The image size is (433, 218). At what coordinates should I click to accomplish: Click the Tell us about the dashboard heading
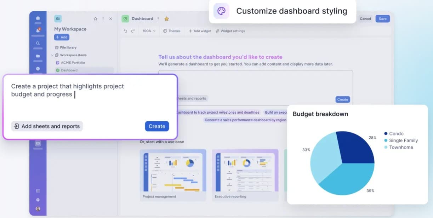click(220, 57)
